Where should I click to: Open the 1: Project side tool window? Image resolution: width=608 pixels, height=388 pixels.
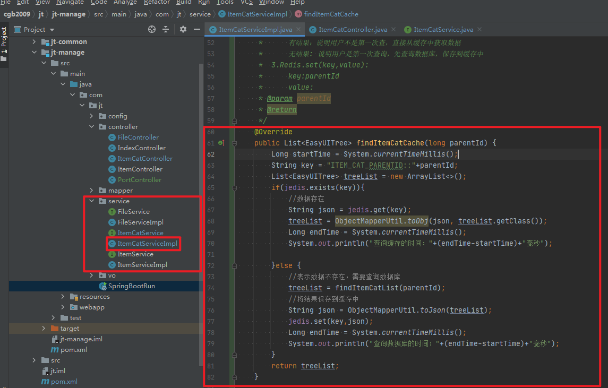[x=4, y=44]
